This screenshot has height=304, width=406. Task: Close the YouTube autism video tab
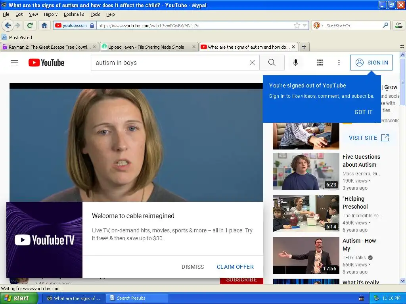coord(293,47)
